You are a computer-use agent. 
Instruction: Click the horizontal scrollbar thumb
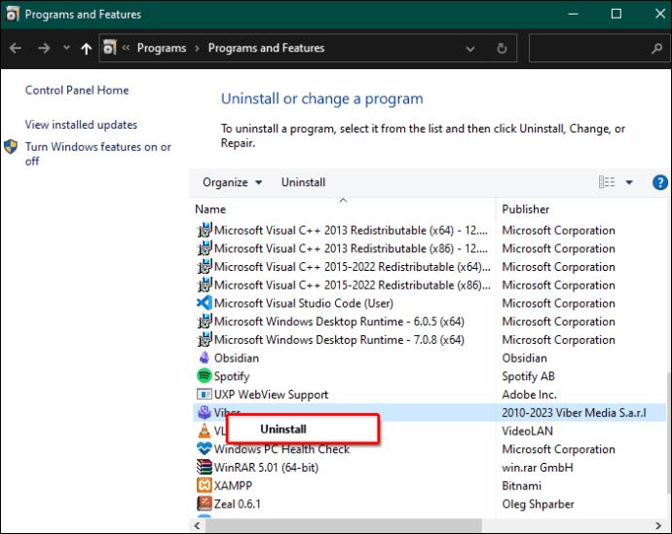[x=344, y=525]
